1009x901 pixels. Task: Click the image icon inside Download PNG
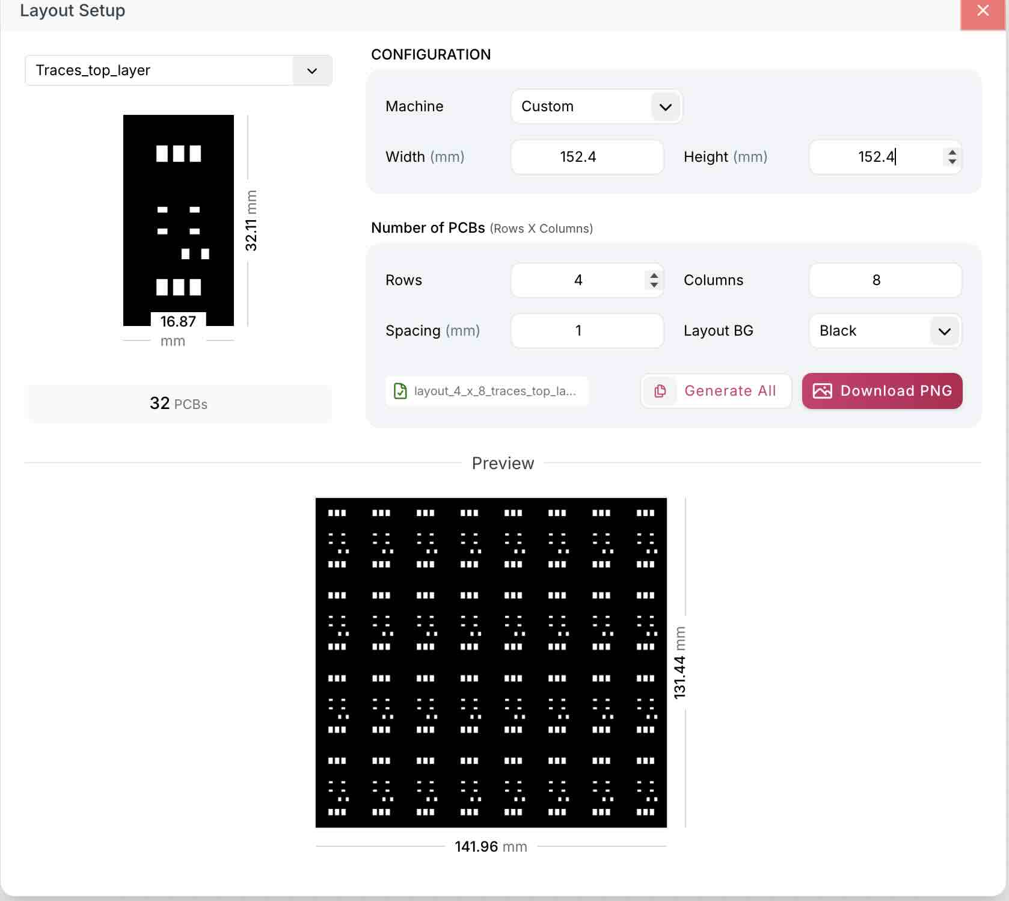coord(823,391)
